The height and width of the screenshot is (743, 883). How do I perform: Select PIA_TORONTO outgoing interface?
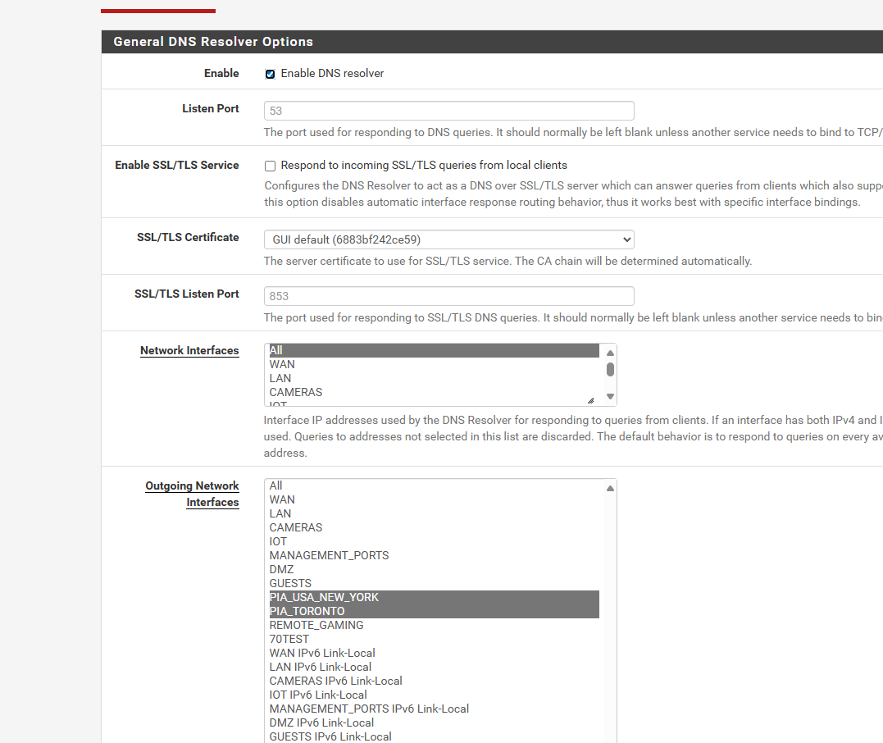tap(435, 611)
